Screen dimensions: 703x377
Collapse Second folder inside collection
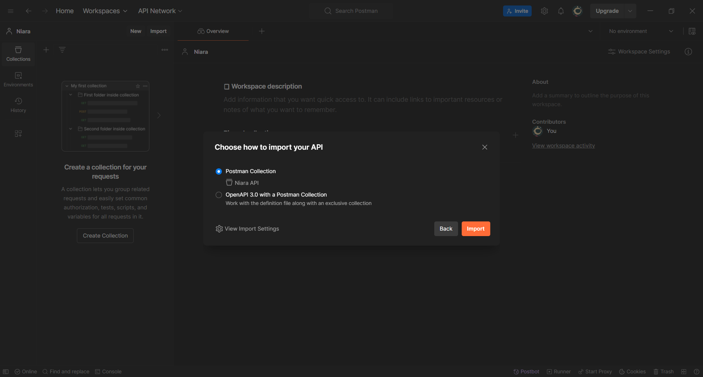[x=71, y=129]
